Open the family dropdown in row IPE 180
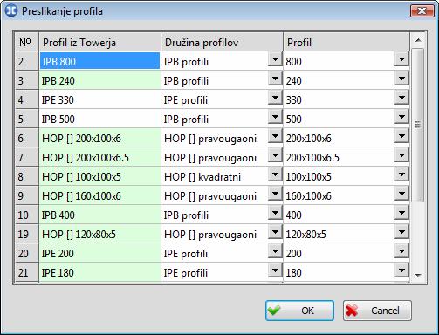 coord(275,270)
